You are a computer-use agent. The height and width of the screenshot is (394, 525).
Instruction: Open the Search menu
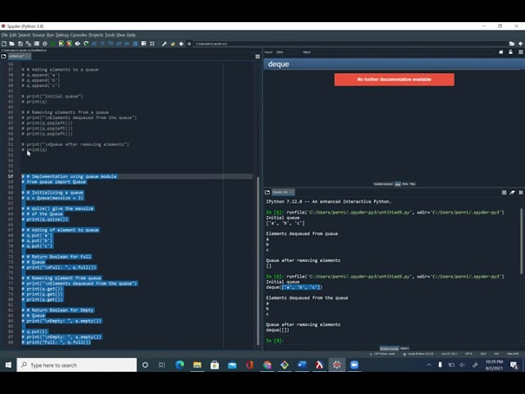(24, 34)
